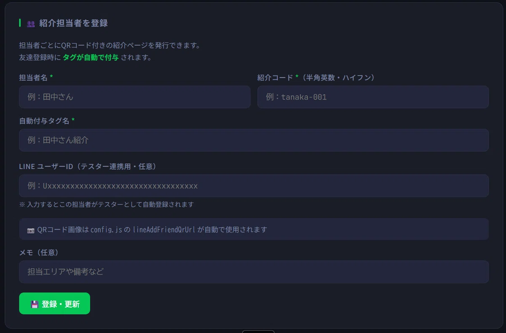Click the 紹介コード field label
The height and width of the screenshot is (333, 506).
coord(275,77)
